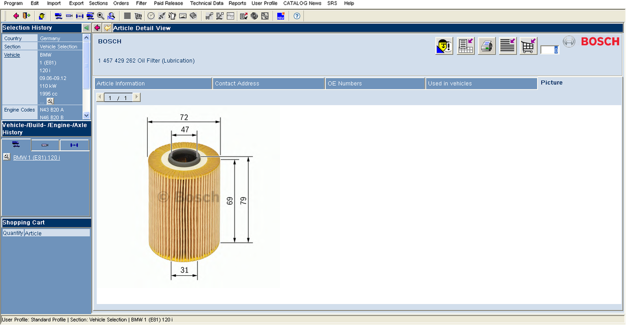Image resolution: width=626 pixels, height=325 pixels.
Task: Open the SRS menu
Action: click(x=332, y=3)
